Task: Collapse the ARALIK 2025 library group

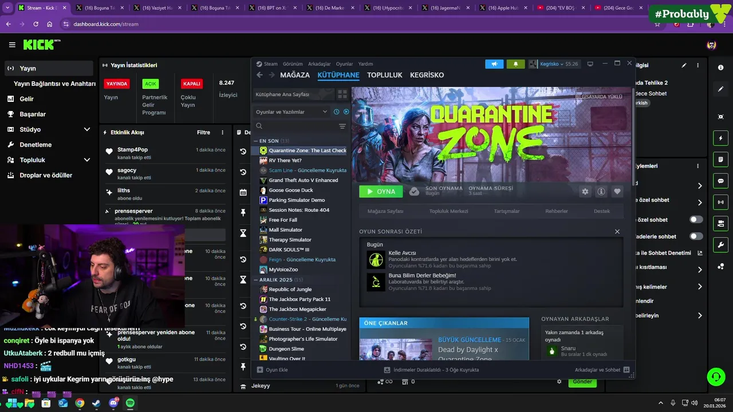Action: [x=256, y=280]
